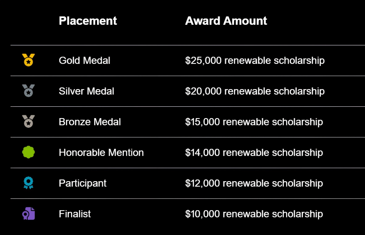Screen dimensions: 365x235
Task: Click the Participant label
Action: (x=83, y=184)
